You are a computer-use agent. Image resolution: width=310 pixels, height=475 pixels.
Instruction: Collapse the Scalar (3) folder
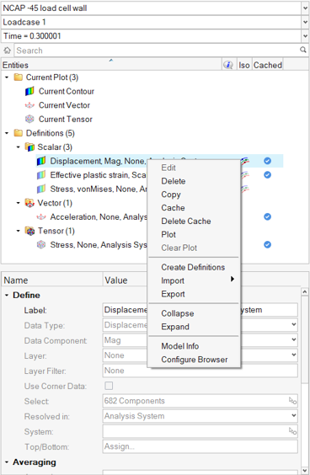point(19,147)
